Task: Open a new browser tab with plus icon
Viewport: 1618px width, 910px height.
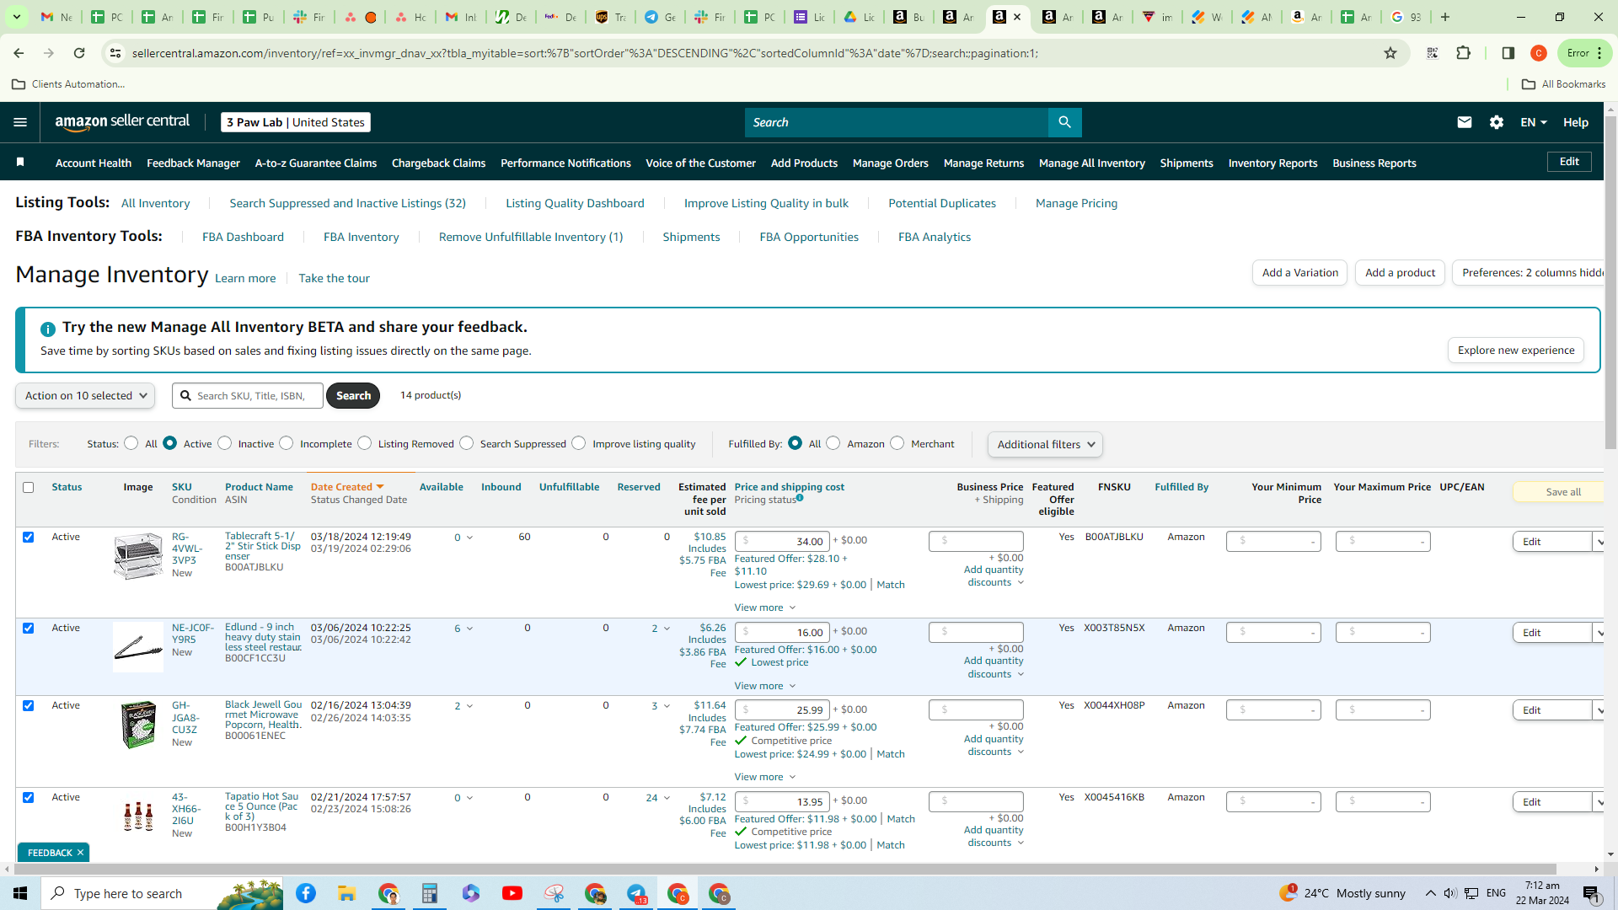Action: [x=1445, y=17]
